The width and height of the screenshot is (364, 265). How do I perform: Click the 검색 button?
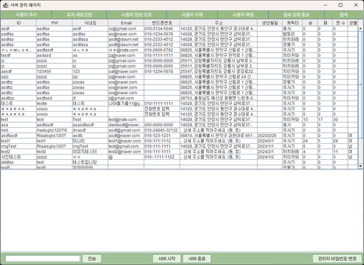(x=343, y=14)
